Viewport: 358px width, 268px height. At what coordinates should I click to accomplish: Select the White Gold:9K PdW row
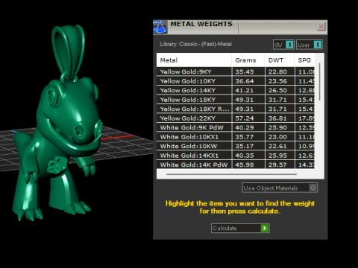(236, 127)
